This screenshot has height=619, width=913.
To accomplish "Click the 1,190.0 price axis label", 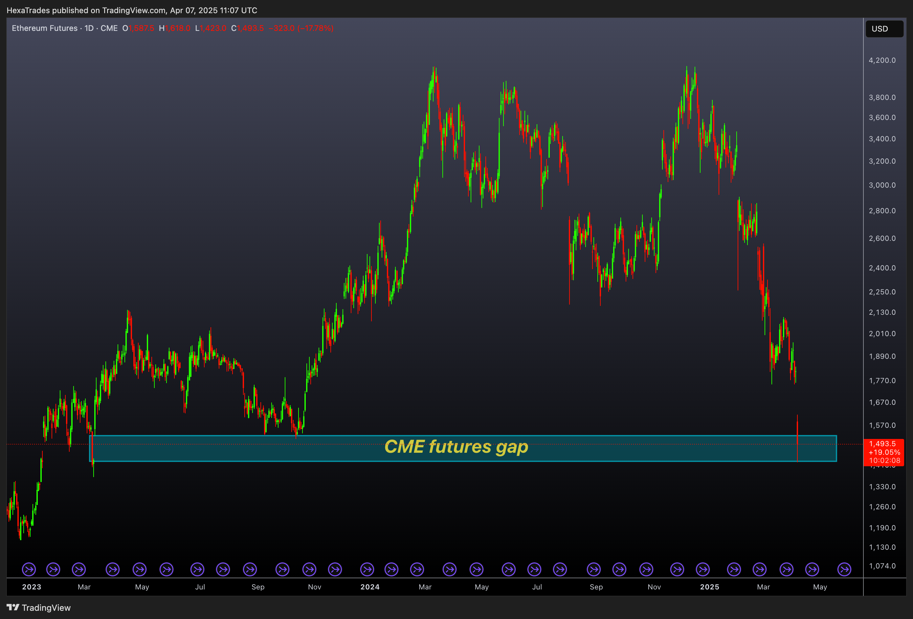I will click(x=882, y=528).
